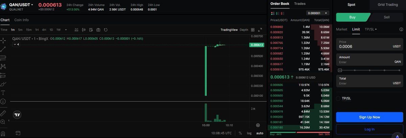Set the 1H chart timeframe

point(37,30)
